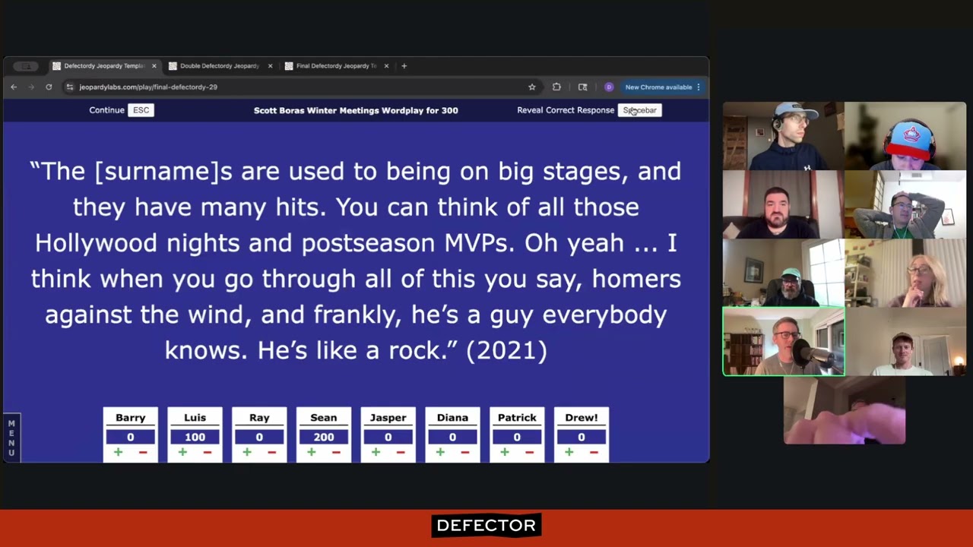Click Barry's score value 0
This screenshot has height=547, width=973.
[x=131, y=437]
